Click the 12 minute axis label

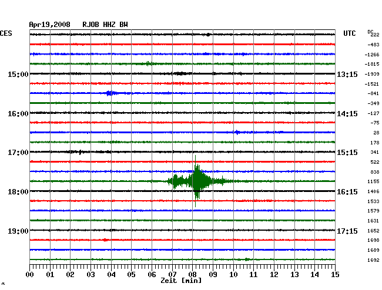coord(274,274)
